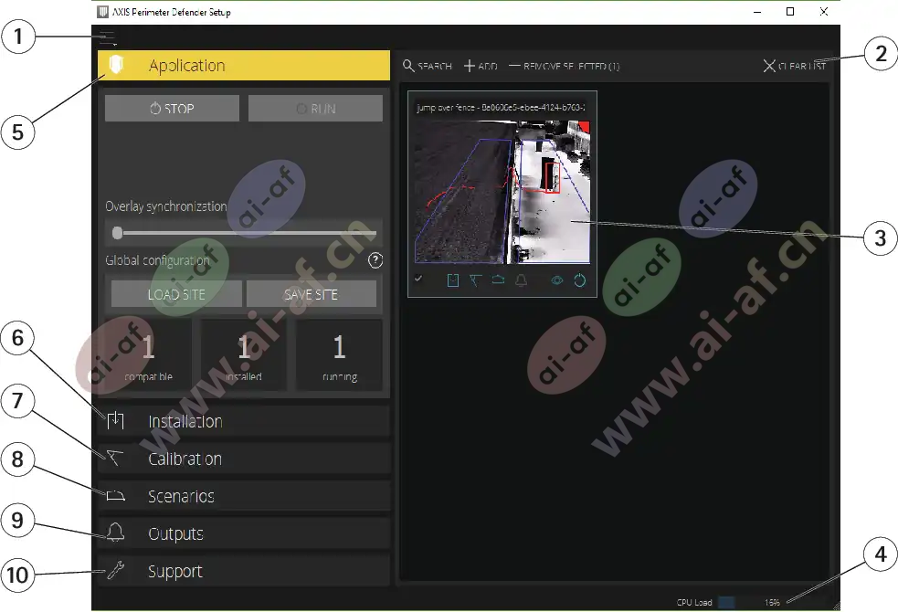Click the "15%" CPU load value

pyautogui.click(x=772, y=602)
